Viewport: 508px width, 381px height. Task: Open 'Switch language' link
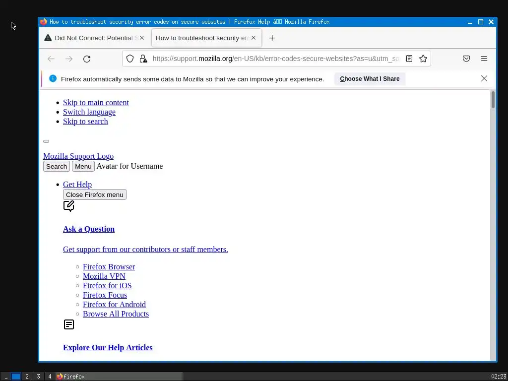(89, 112)
